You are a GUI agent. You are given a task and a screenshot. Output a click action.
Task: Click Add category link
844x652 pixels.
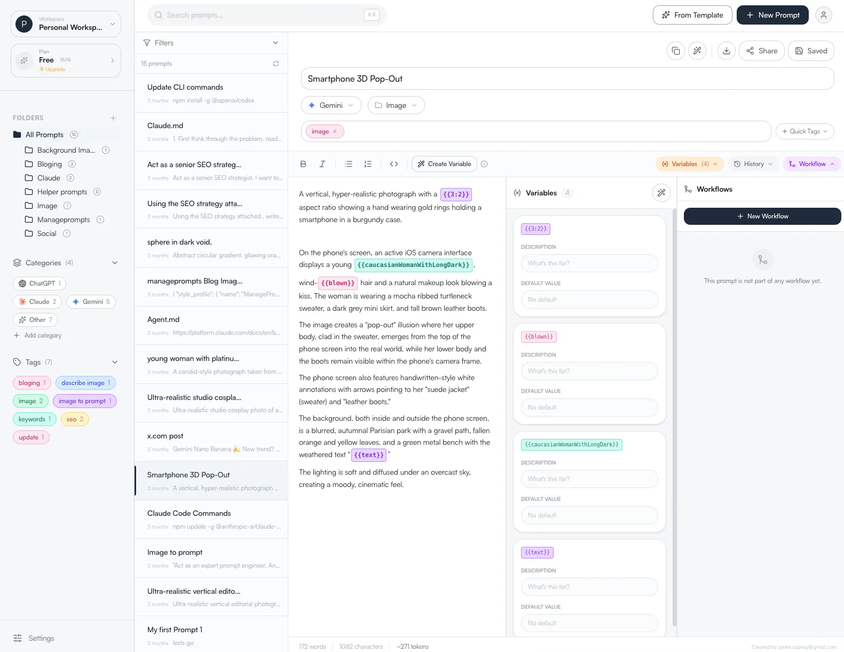(37, 335)
